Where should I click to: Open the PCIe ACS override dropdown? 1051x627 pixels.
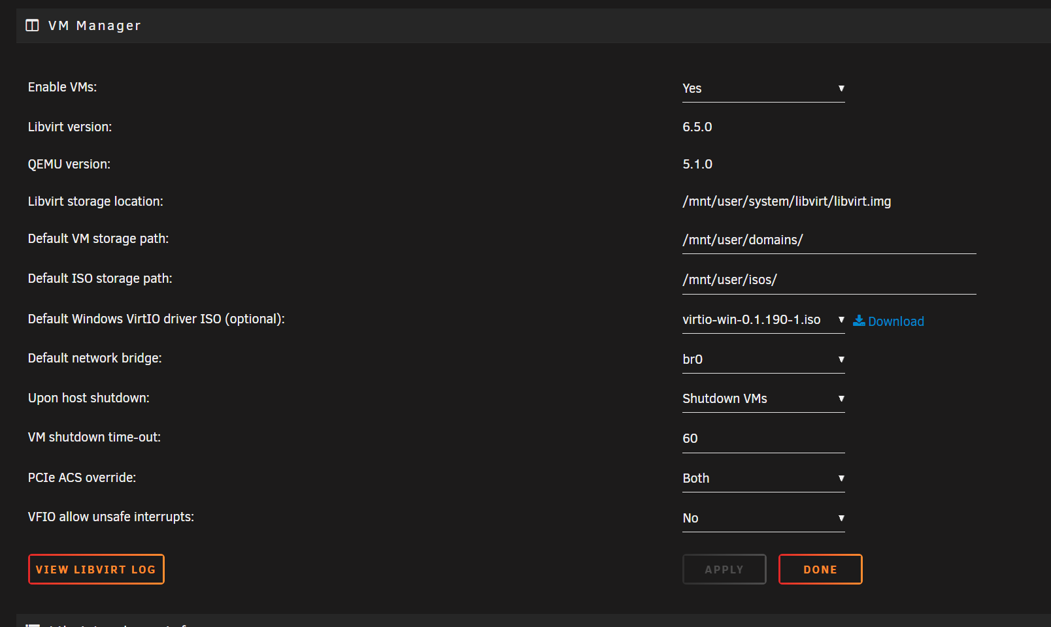click(x=763, y=479)
